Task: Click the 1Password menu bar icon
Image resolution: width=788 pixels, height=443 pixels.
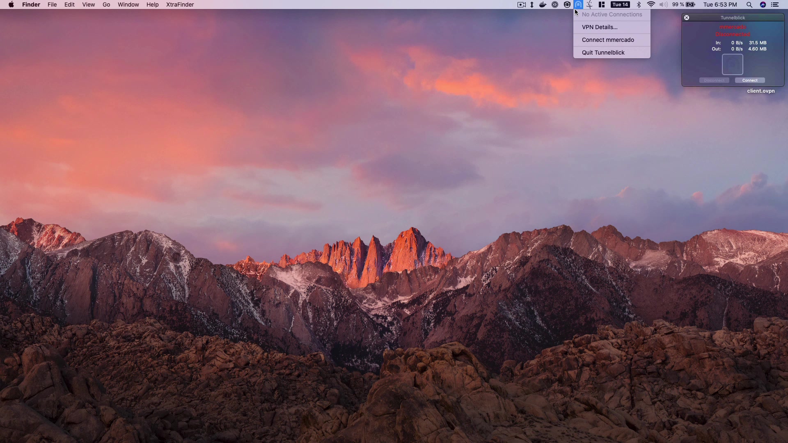Action: point(555,5)
